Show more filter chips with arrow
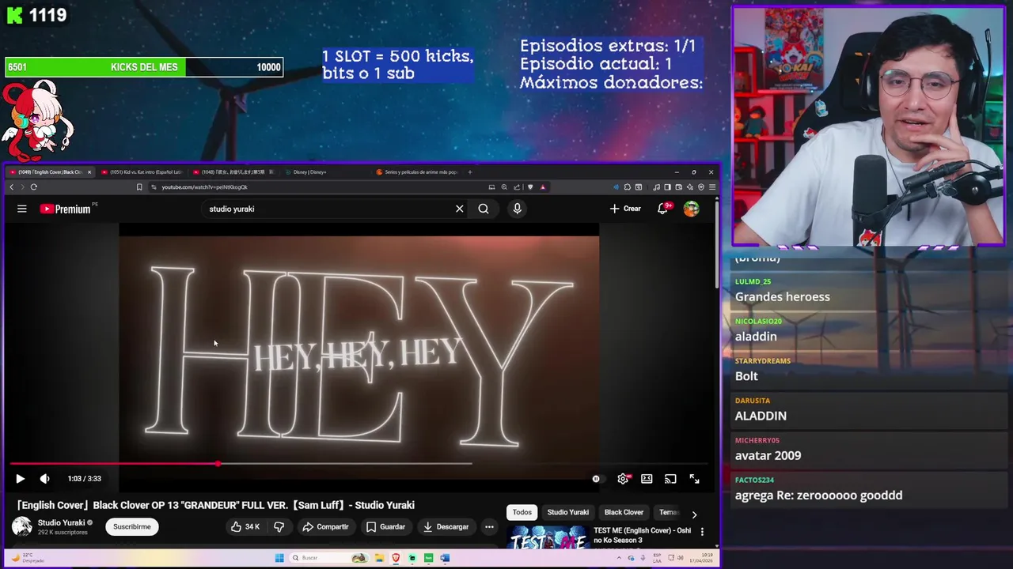This screenshot has width=1013, height=569. [694, 514]
